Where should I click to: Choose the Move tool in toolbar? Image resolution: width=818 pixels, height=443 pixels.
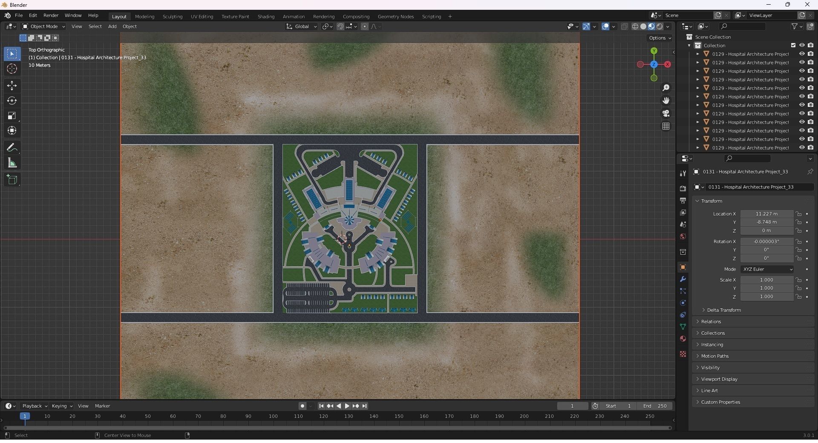[x=12, y=86]
